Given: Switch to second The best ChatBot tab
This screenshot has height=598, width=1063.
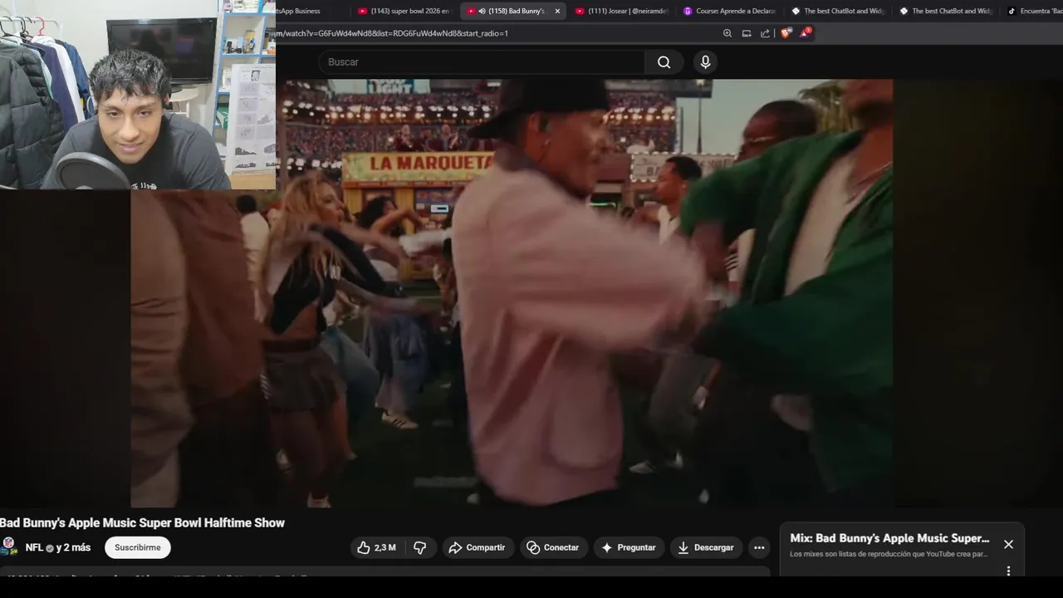Looking at the screenshot, I should [x=947, y=11].
